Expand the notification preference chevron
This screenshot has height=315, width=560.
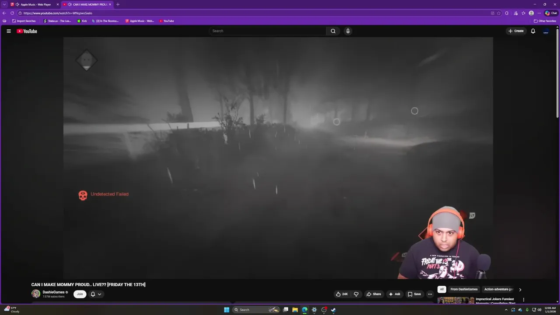point(99,294)
